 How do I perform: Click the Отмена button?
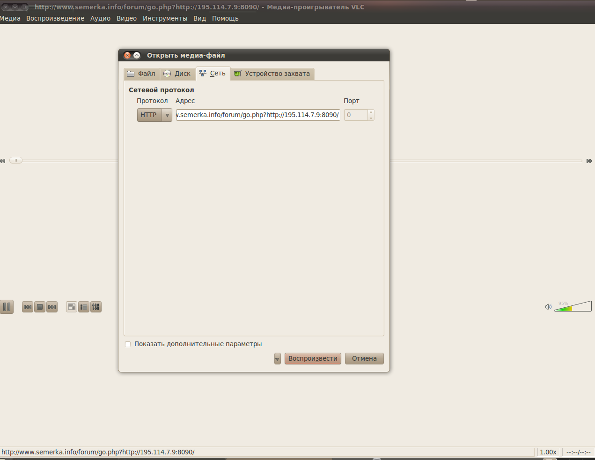pyautogui.click(x=364, y=358)
